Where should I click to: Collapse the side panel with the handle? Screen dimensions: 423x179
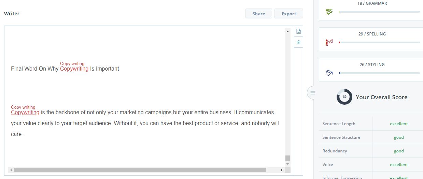pyautogui.click(x=312, y=93)
